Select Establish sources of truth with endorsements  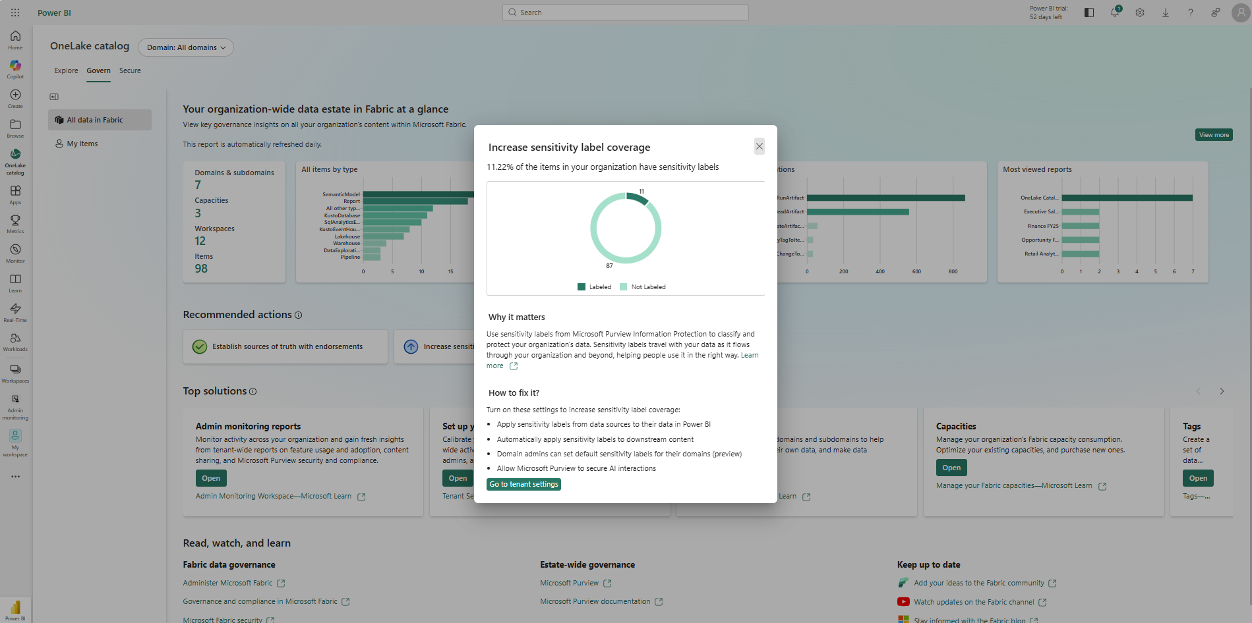[x=285, y=347]
